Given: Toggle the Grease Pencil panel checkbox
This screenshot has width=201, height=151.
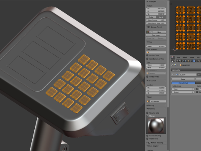Looking at the screenshot, I should coord(149,27).
